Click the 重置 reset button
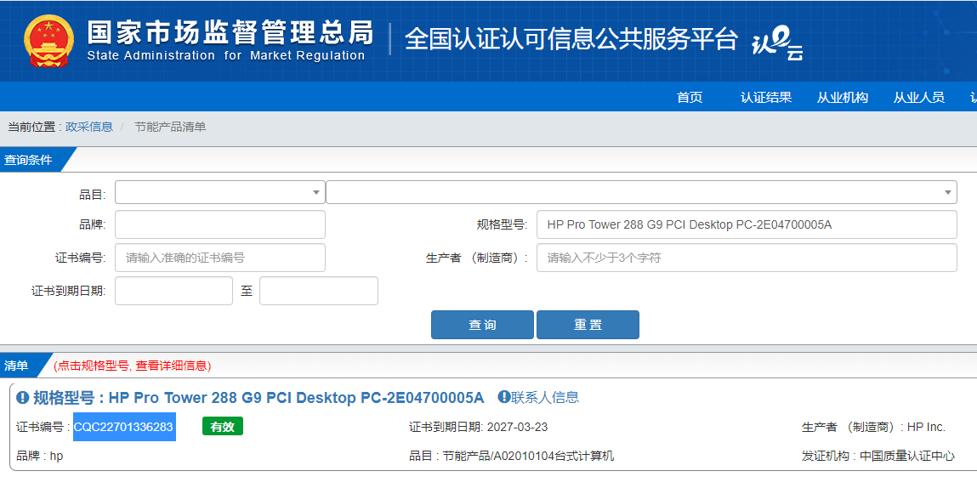 pyautogui.click(x=588, y=325)
